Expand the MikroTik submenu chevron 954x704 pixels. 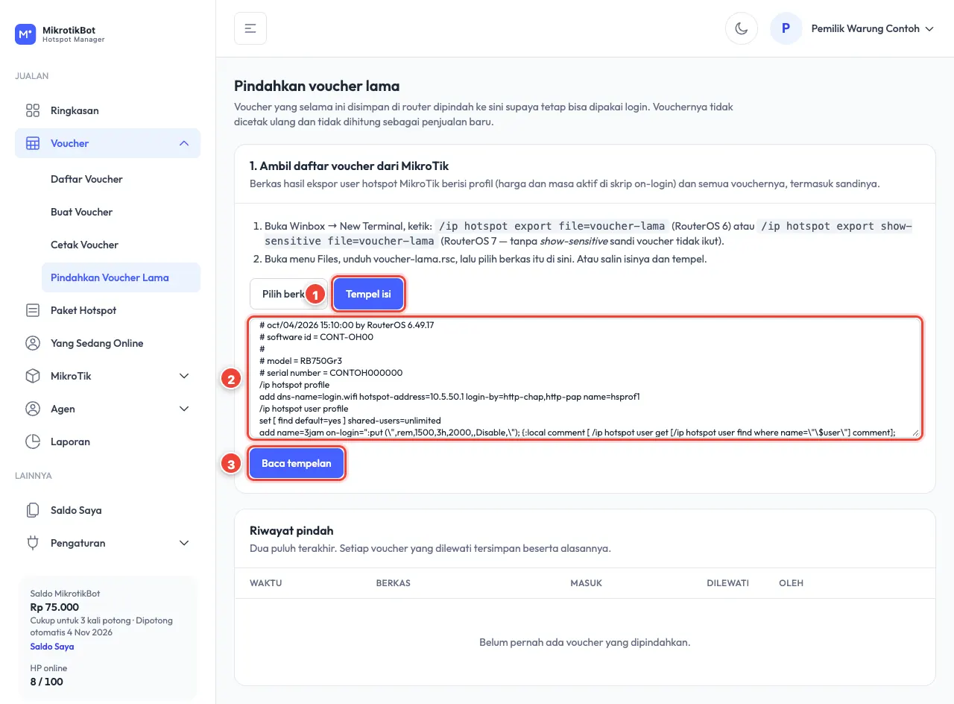coord(184,376)
